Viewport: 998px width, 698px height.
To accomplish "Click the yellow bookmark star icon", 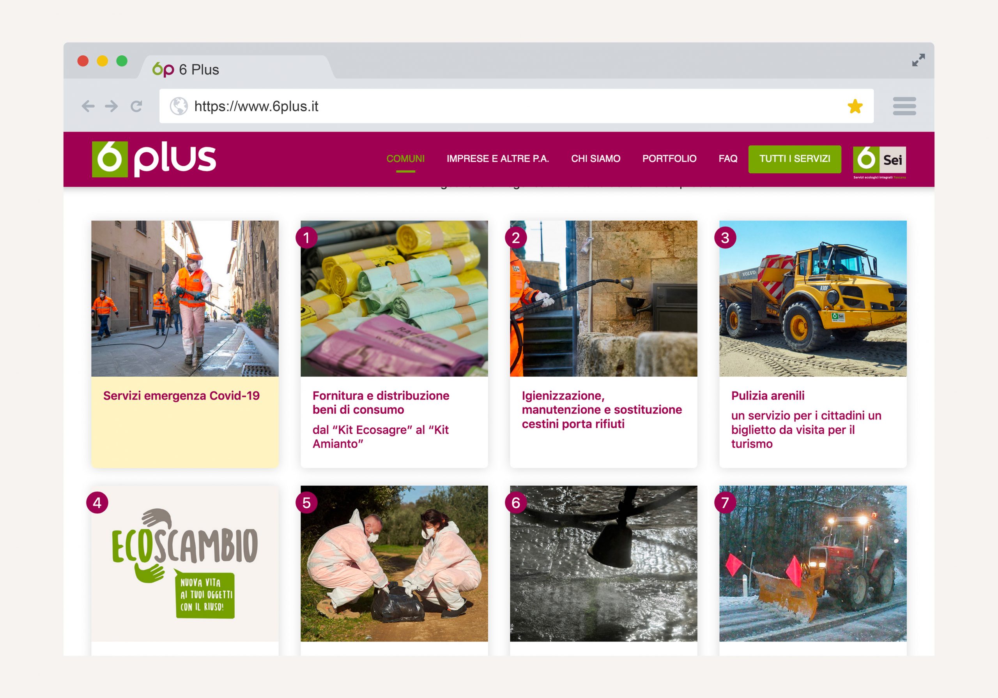I will coord(855,106).
